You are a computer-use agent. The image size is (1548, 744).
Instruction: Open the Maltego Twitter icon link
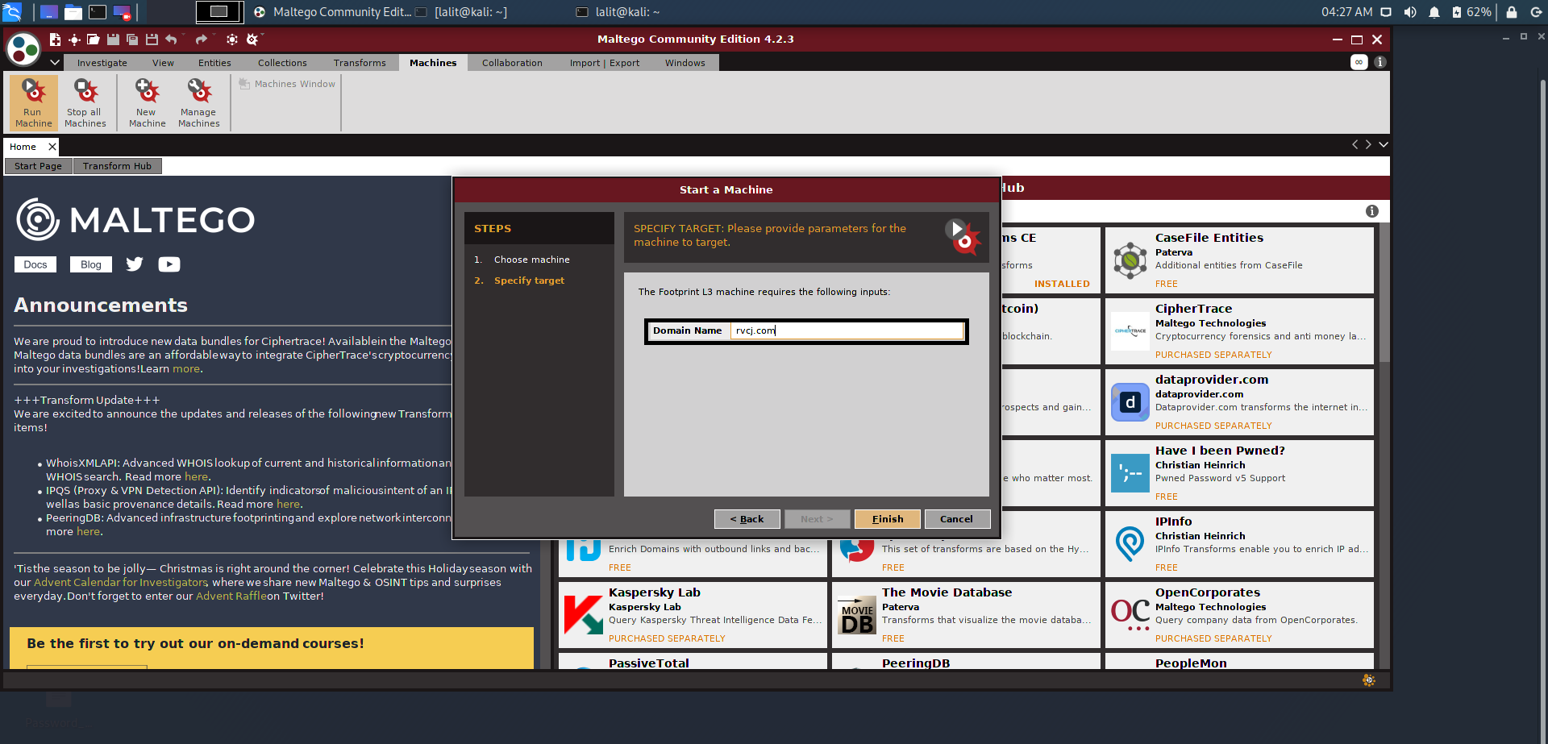tap(135, 264)
